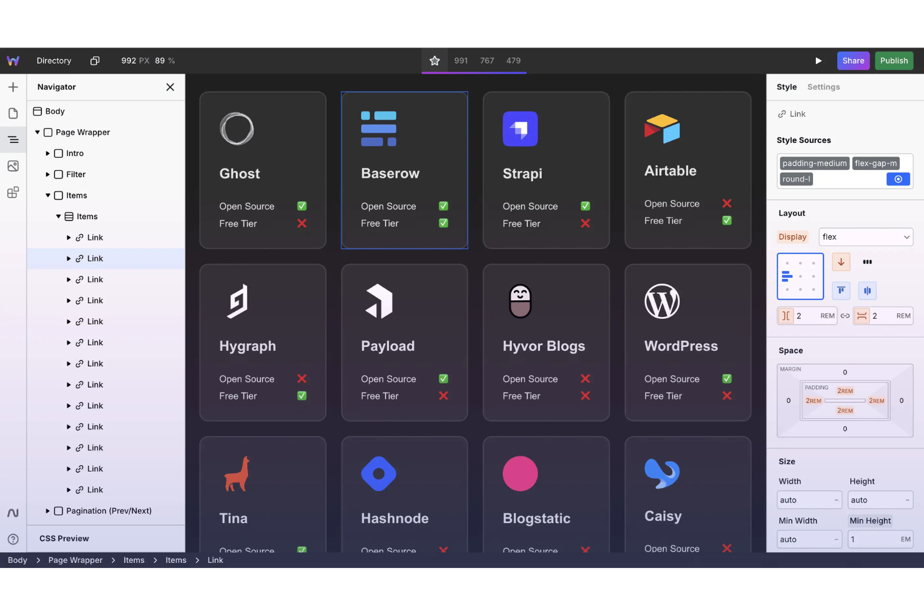The width and height of the screenshot is (924, 616).
Task: Open the Marketplace panel icon
Action: pos(13,192)
